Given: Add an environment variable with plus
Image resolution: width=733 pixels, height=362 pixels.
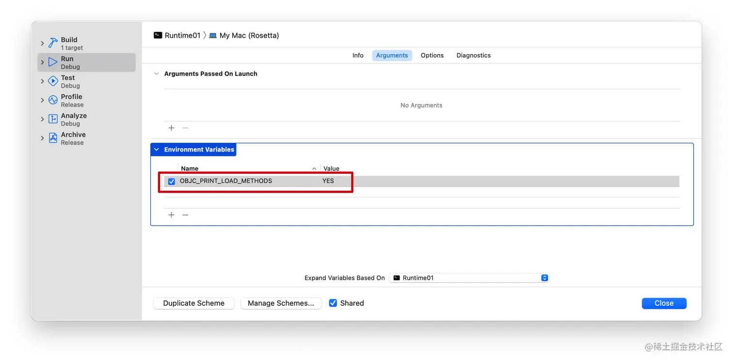Looking at the screenshot, I should pos(171,215).
